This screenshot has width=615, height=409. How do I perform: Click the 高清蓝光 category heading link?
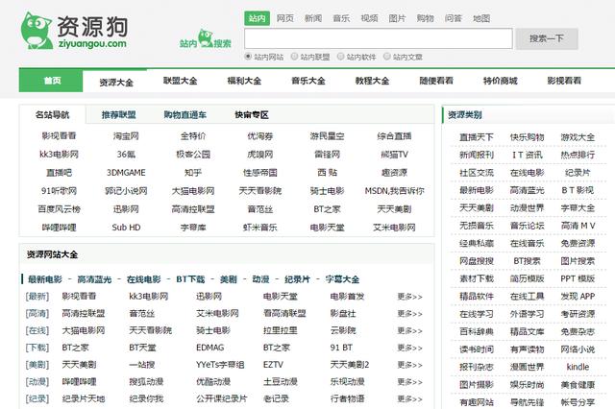(94, 279)
